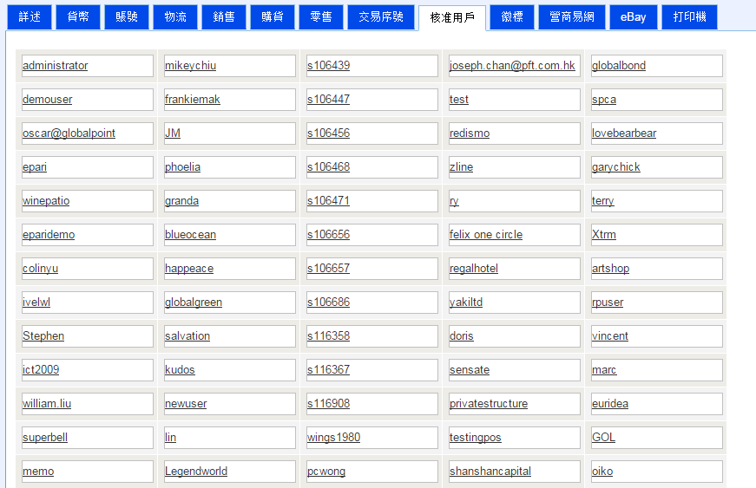Image resolution: width=756 pixels, height=488 pixels.
Task: Open the artshop user
Action: [x=611, y=268]
